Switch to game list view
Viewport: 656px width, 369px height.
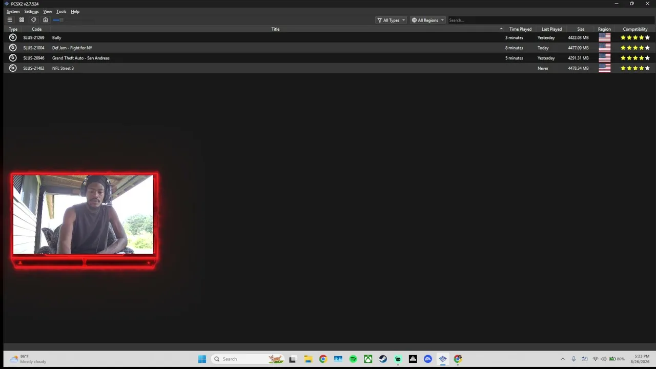point(10,20)
